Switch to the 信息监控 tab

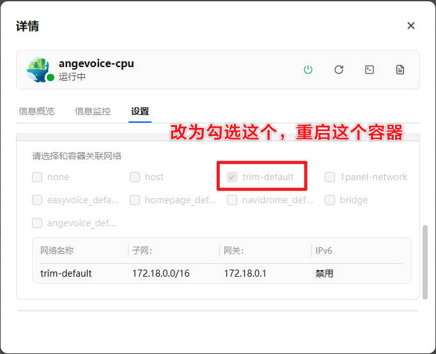[93, 111]
